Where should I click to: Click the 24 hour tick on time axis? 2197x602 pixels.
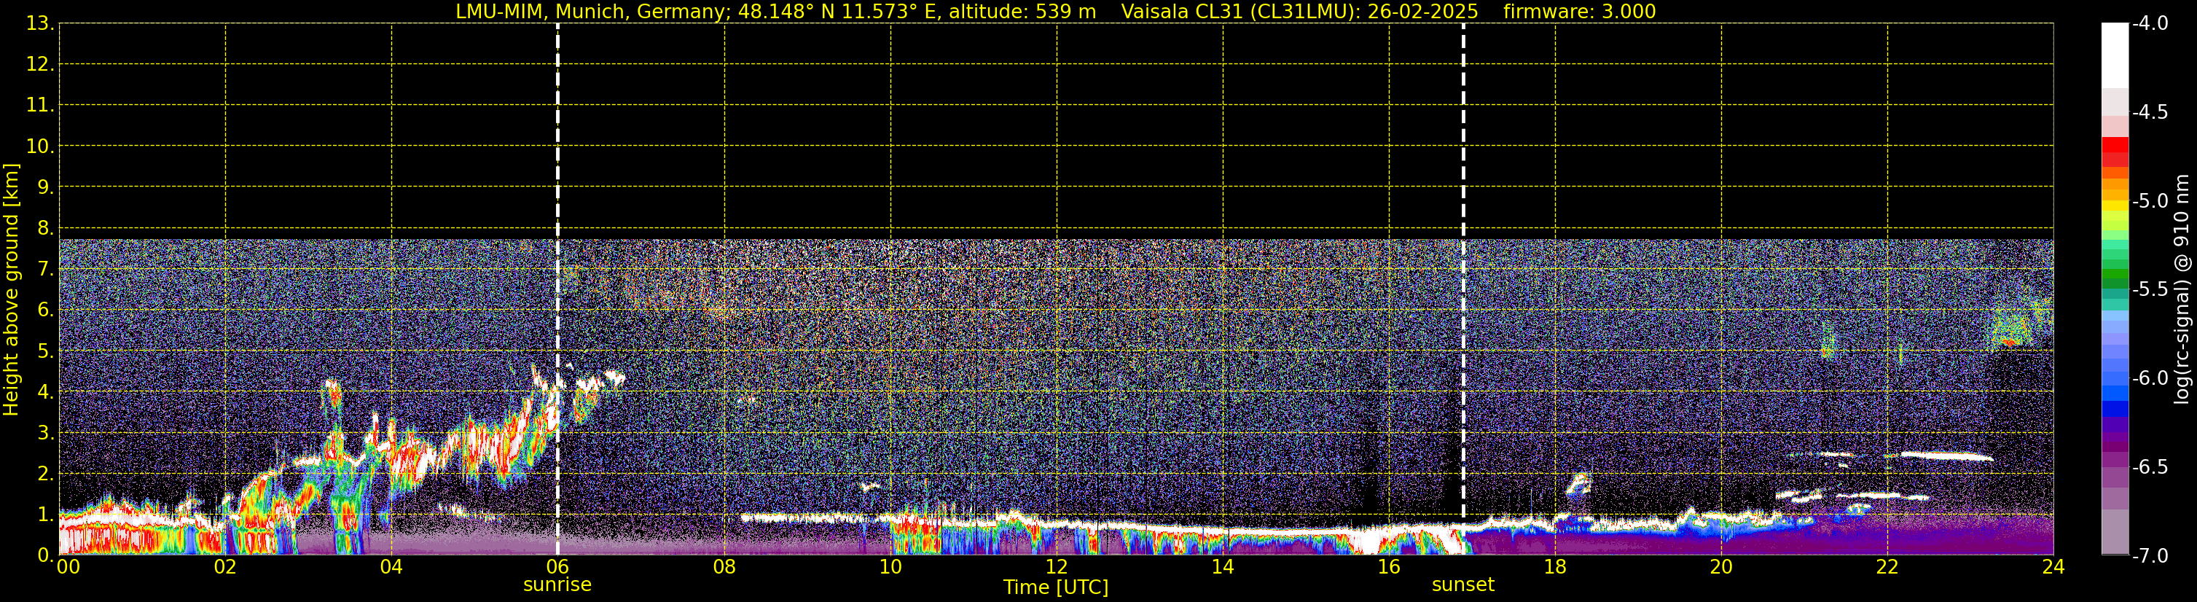[2053, 568]
